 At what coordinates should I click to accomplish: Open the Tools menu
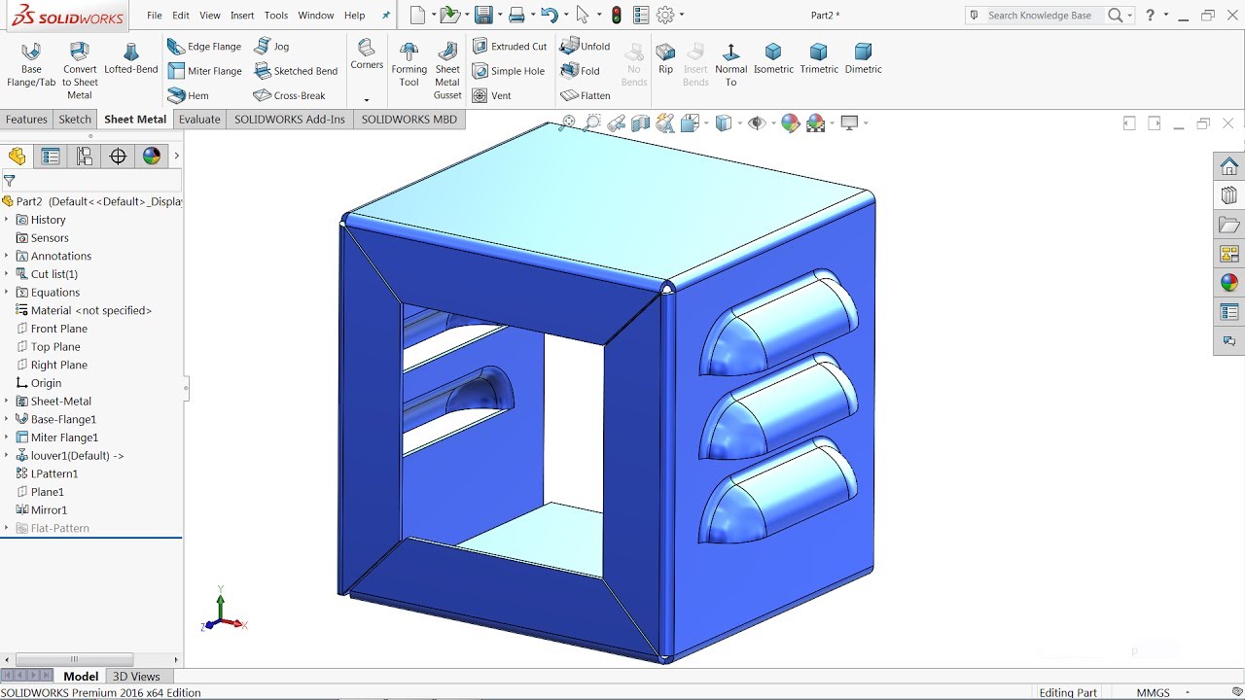coord(276,16)
